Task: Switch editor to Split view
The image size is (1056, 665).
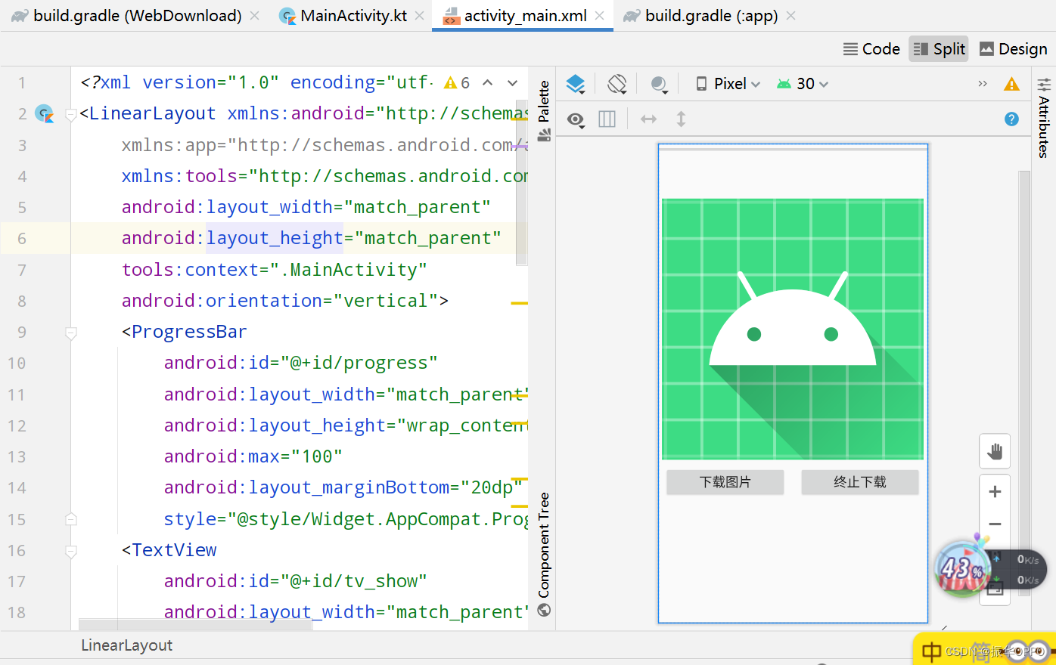Action: (939, 49)
